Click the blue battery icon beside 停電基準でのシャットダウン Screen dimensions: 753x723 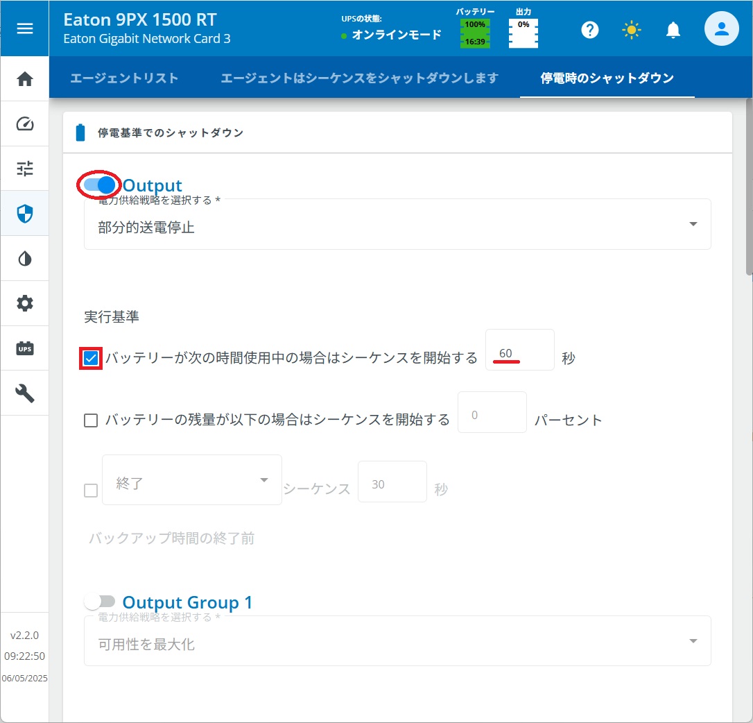pos(80,133)
